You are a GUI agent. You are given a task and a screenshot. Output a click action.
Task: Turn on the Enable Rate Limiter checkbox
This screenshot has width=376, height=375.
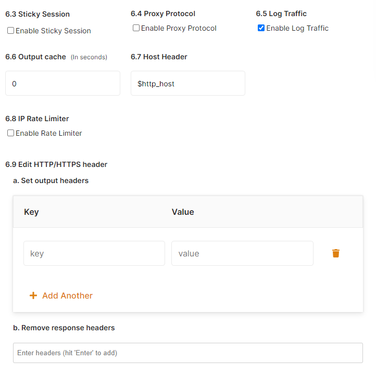(x=10, y=133)
